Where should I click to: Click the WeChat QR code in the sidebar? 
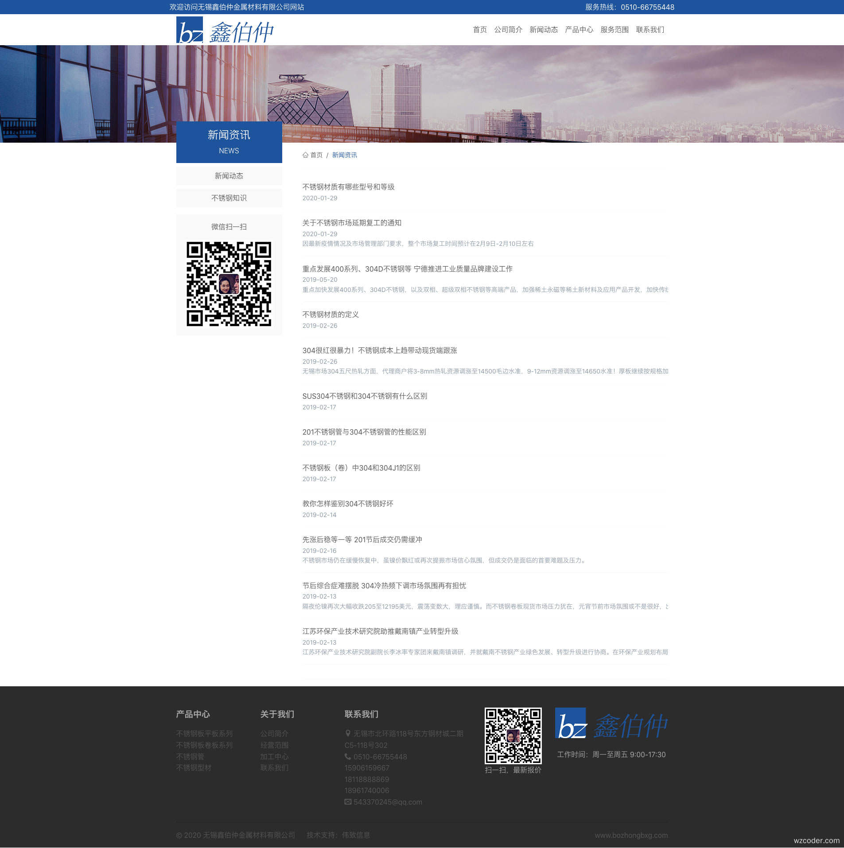click(x=229, y=284)
